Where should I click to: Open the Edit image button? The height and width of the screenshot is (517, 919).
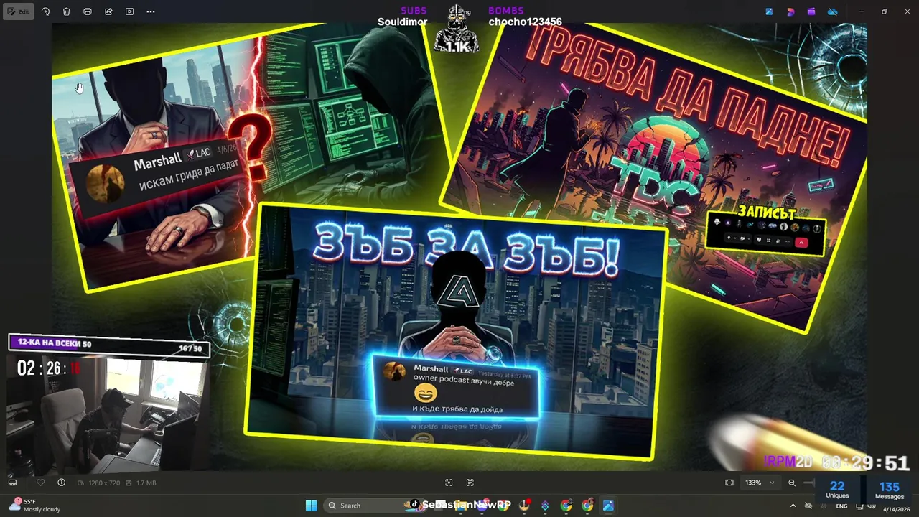[18, 11]
